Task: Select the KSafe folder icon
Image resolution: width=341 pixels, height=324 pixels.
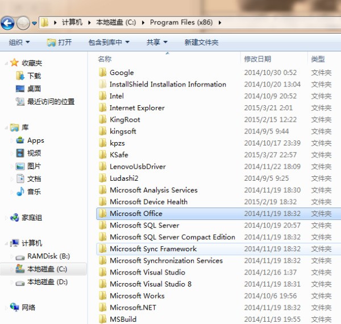Action: point(102,155)
